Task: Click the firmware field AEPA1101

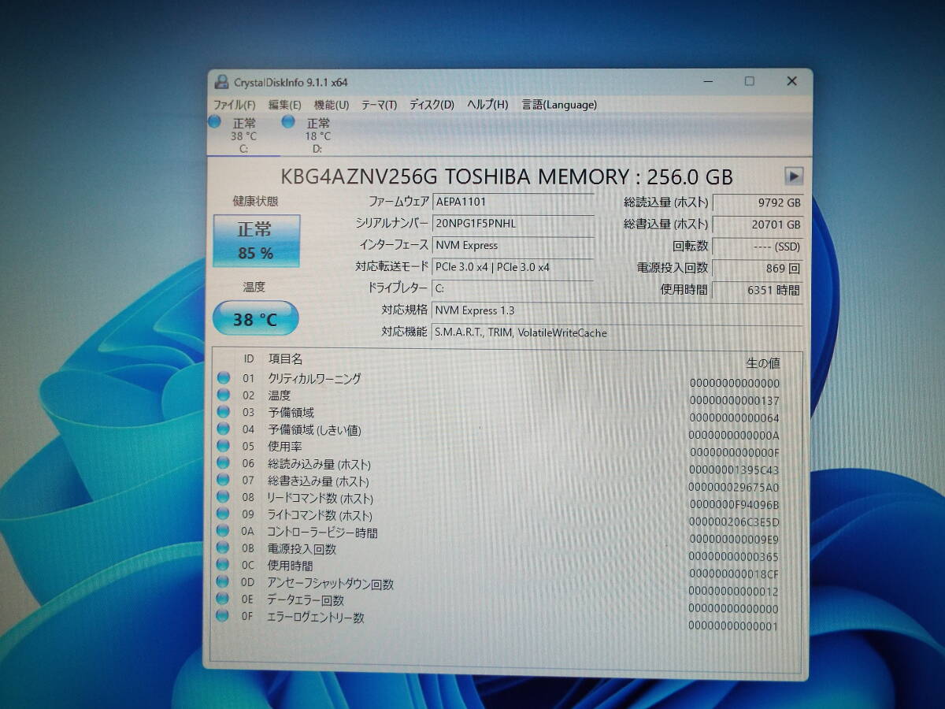Action: [x=513, y=202]
